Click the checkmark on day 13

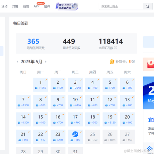133,97
